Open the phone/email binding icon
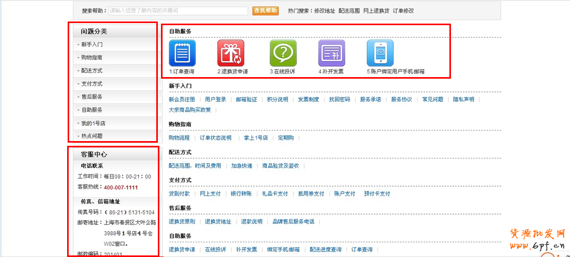 click(380, 53)
